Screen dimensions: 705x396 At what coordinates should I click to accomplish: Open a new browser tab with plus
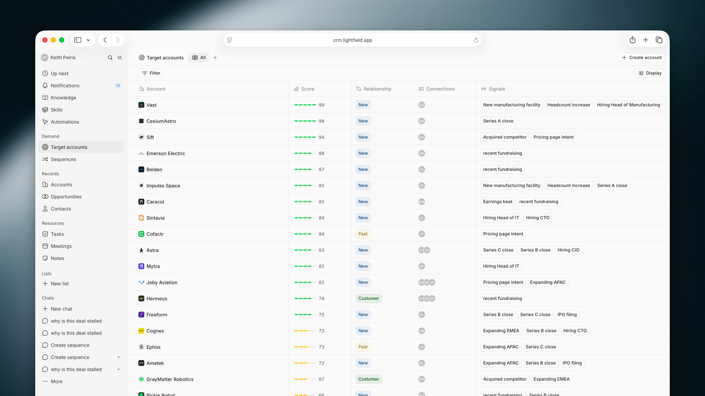point(646,40)
